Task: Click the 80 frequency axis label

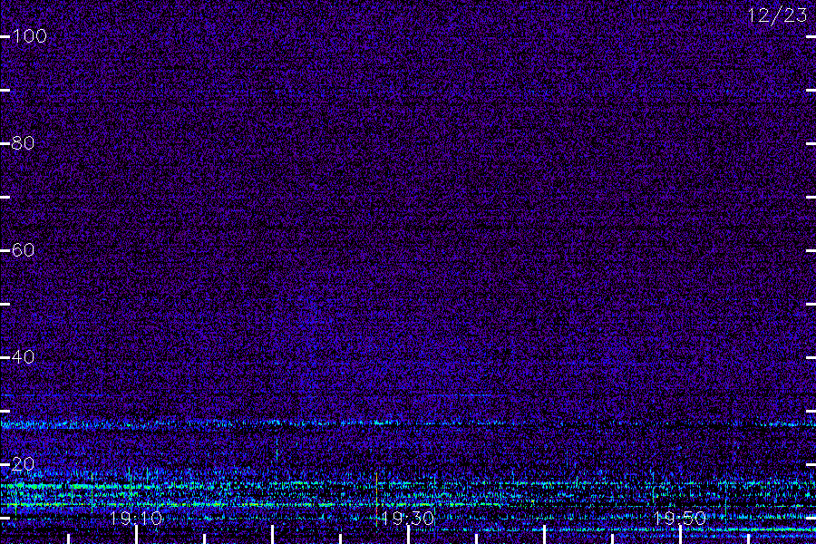Action: click(23, 142)
